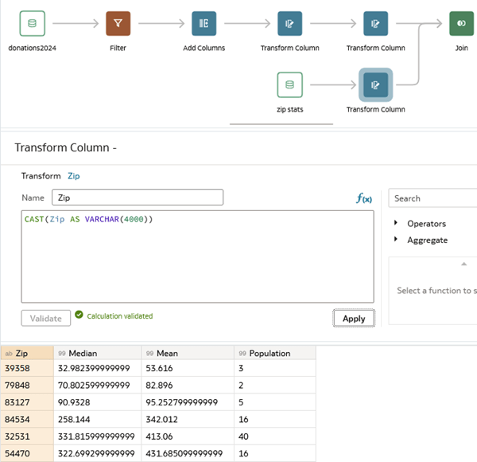The height and width of the screenshot is (462, 477).
Task: Click the Mean value 431.685099999999
Action: [188, 454]
